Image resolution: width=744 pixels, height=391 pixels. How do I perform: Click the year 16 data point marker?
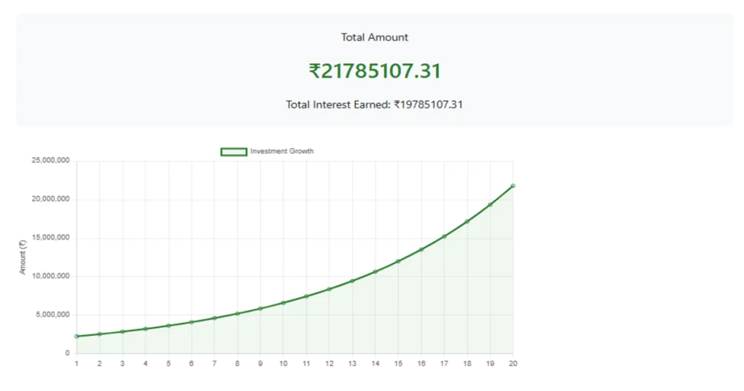(421, 249)
